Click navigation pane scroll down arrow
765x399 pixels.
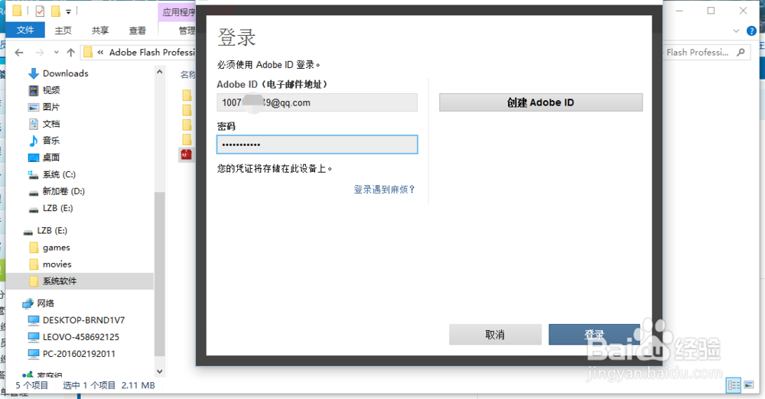click(160, 371)
